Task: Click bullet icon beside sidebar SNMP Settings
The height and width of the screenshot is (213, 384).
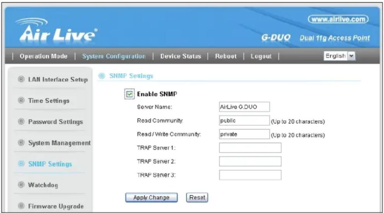Action: click(21, 164)
